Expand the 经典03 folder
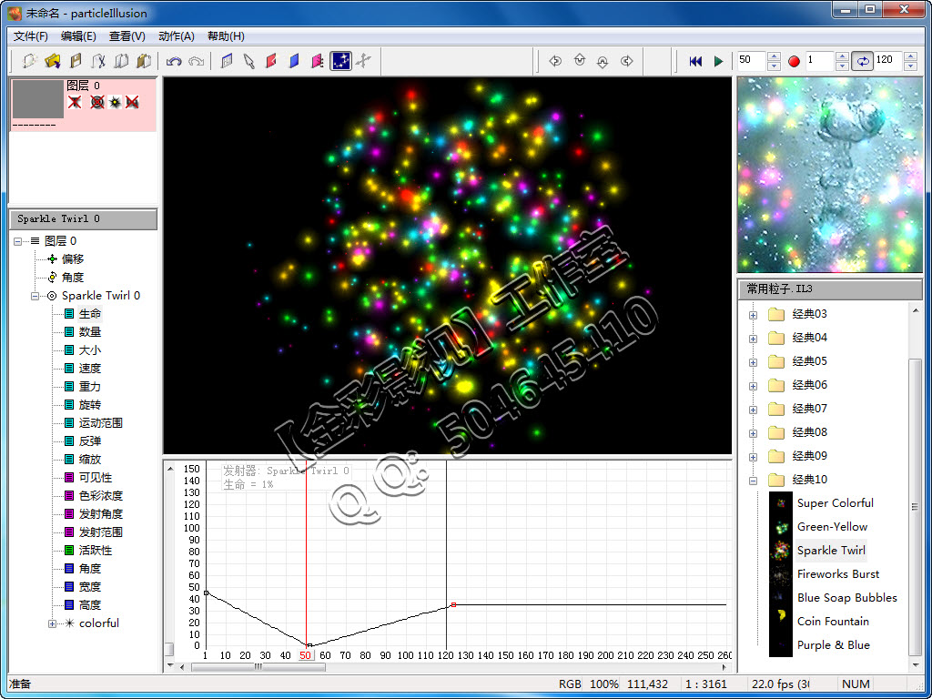 click(x=753, y=315)
